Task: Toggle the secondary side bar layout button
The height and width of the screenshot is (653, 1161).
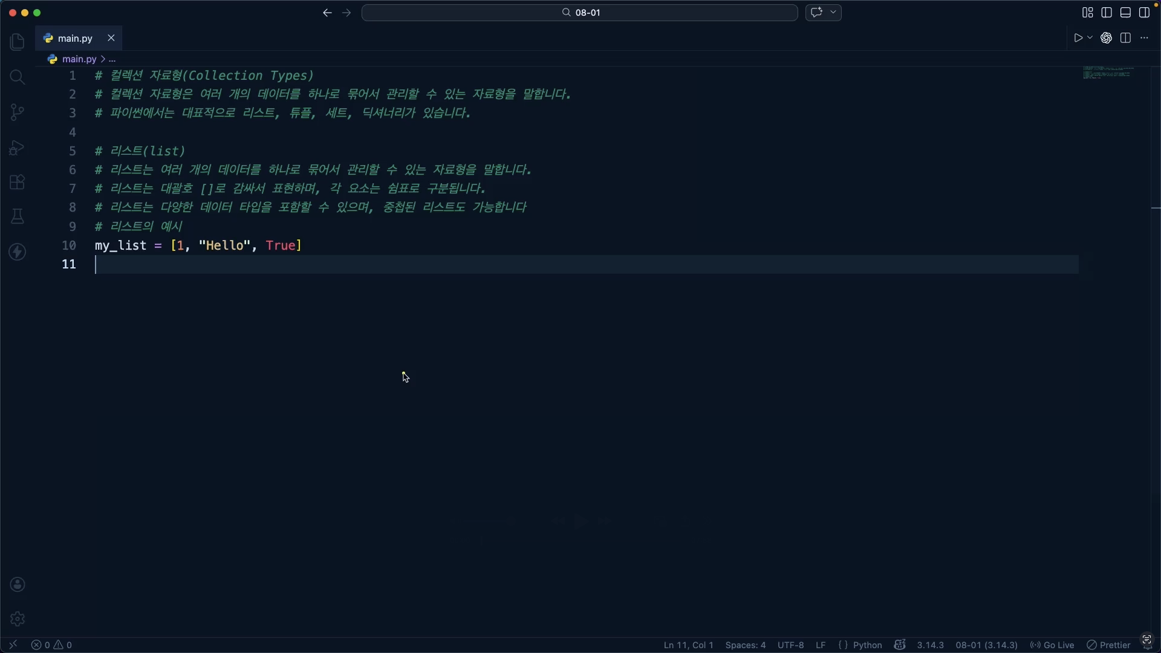Action: tap(1144, 13)
